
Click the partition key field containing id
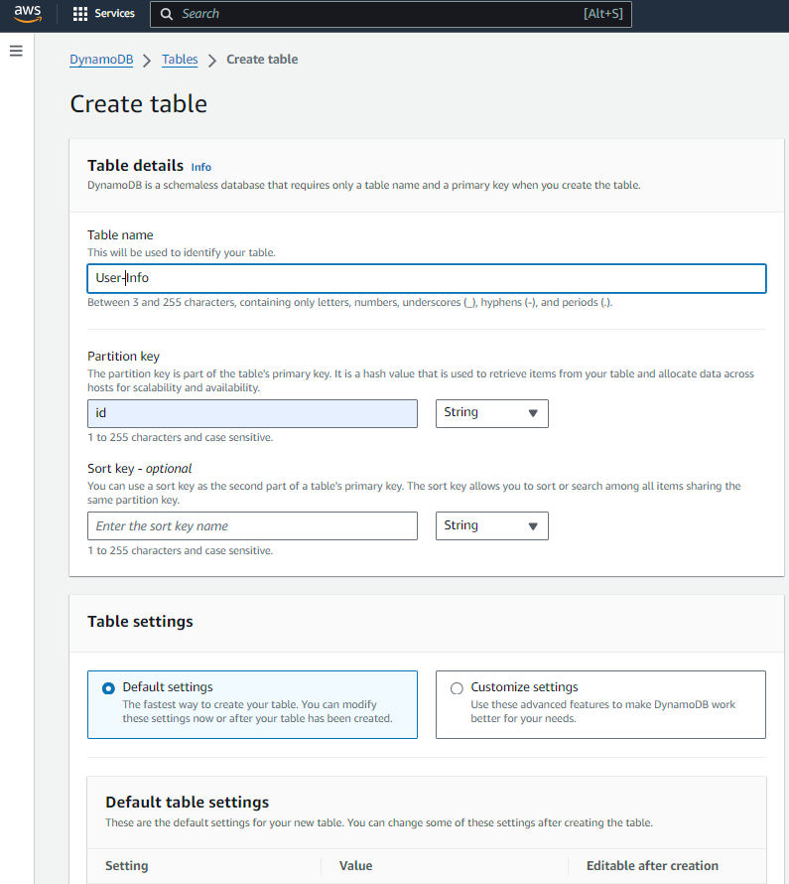pos(252,413)
